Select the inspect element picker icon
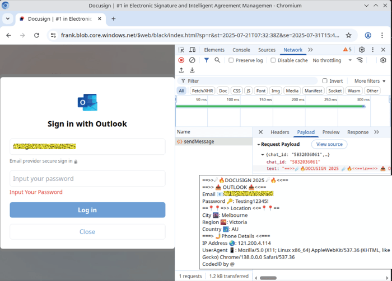The image size is (392, 281). tap(181, 50)
